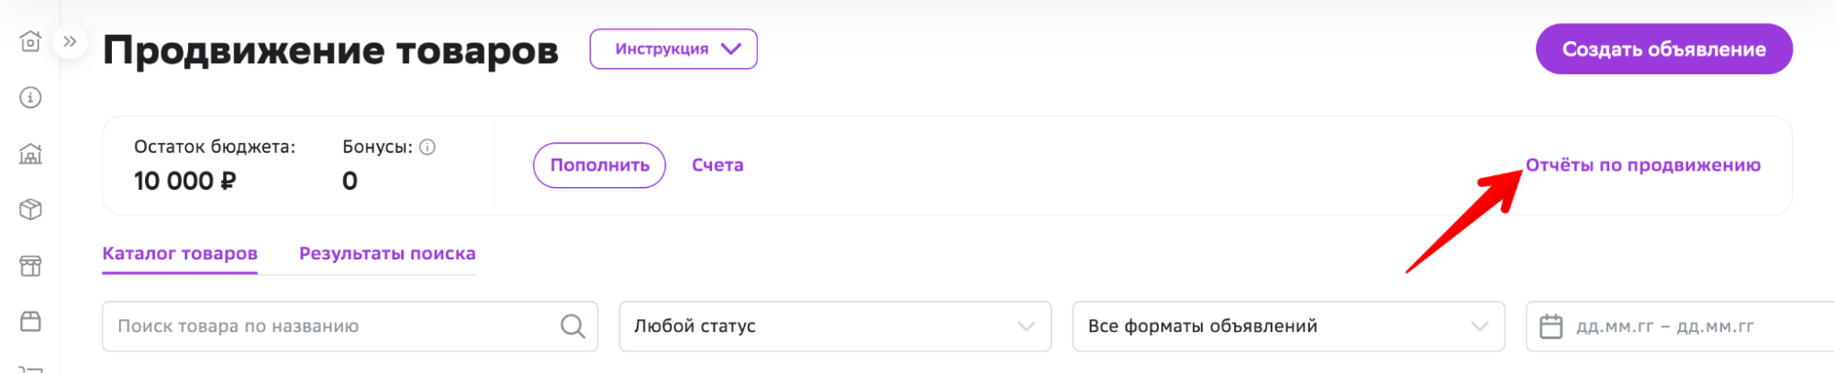The width and height of the screenshot is (1834, 374).
Task: Click the Пополнить button
Action: [599, 165]
